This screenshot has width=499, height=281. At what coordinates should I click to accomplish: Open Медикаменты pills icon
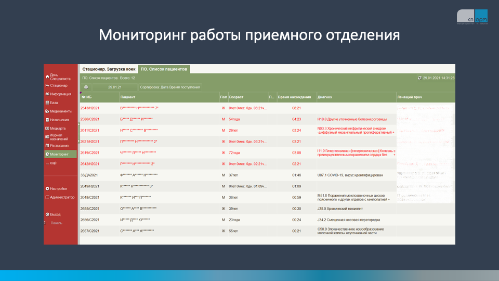[47, 111]
